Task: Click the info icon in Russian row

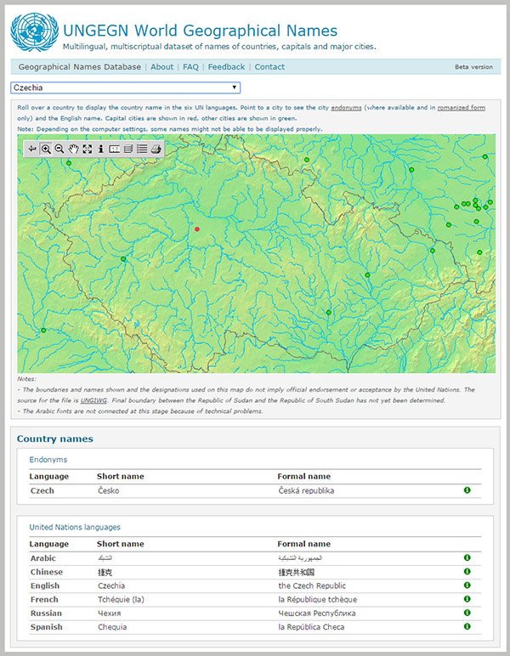Action: point(467,613)
